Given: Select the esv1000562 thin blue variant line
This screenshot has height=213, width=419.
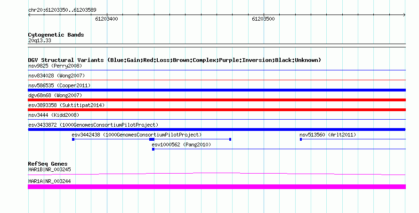Looking at the screenshot, I should [280, 149].
